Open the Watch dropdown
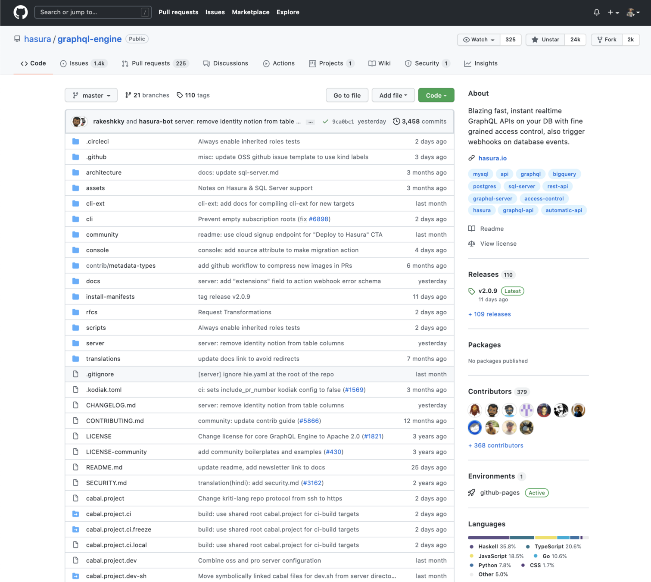This screenshot has width=651, height=582. pos(479,40)
